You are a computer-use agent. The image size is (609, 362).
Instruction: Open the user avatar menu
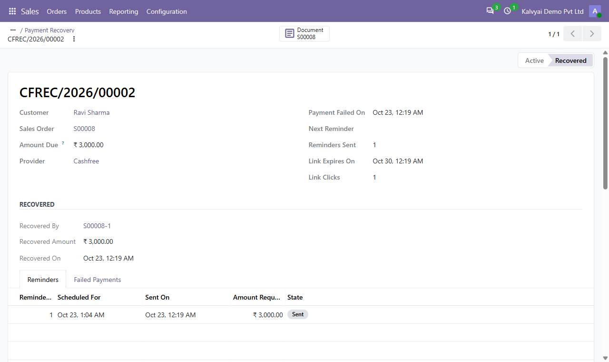[595, 11]
